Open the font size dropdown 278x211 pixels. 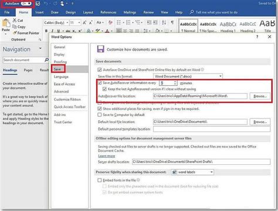[x=79, y=23]
